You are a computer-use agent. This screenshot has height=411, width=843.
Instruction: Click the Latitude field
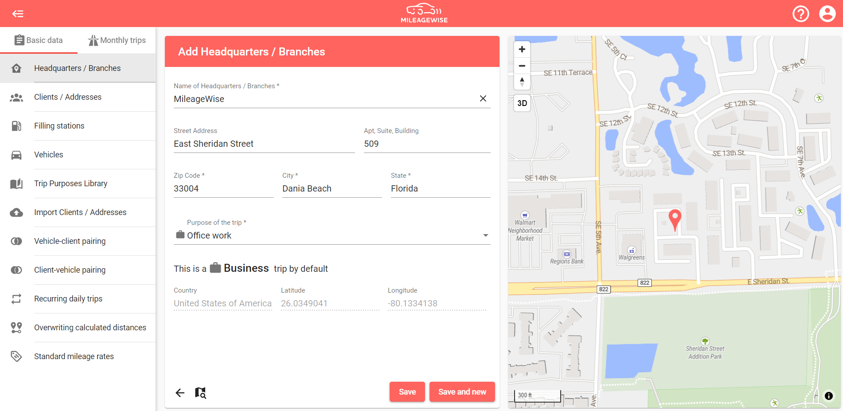tap(330, 303)
